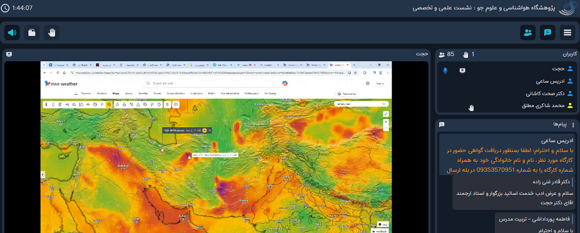The image size is (580, 233).
Task: Close the AQI Moderate popup on the map
Action: pyautogui.click(x=210, y=130)
